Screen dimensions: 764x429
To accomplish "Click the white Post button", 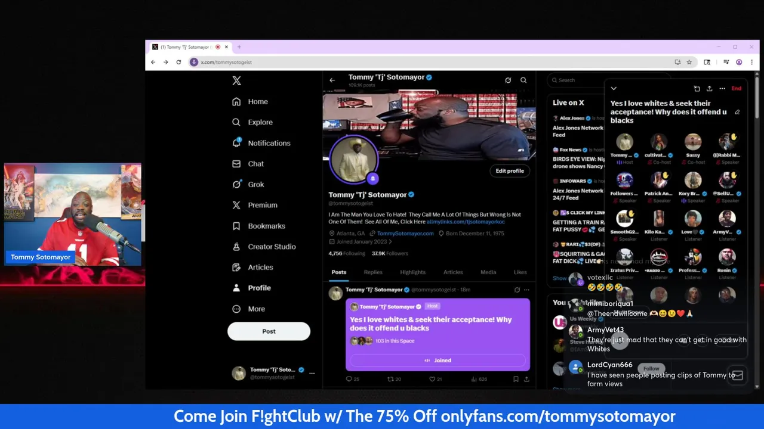I will tap(269, 331).
